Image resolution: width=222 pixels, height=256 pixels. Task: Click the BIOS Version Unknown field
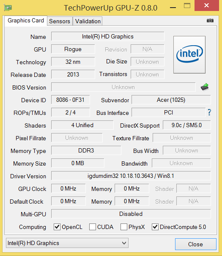(123, 87)
